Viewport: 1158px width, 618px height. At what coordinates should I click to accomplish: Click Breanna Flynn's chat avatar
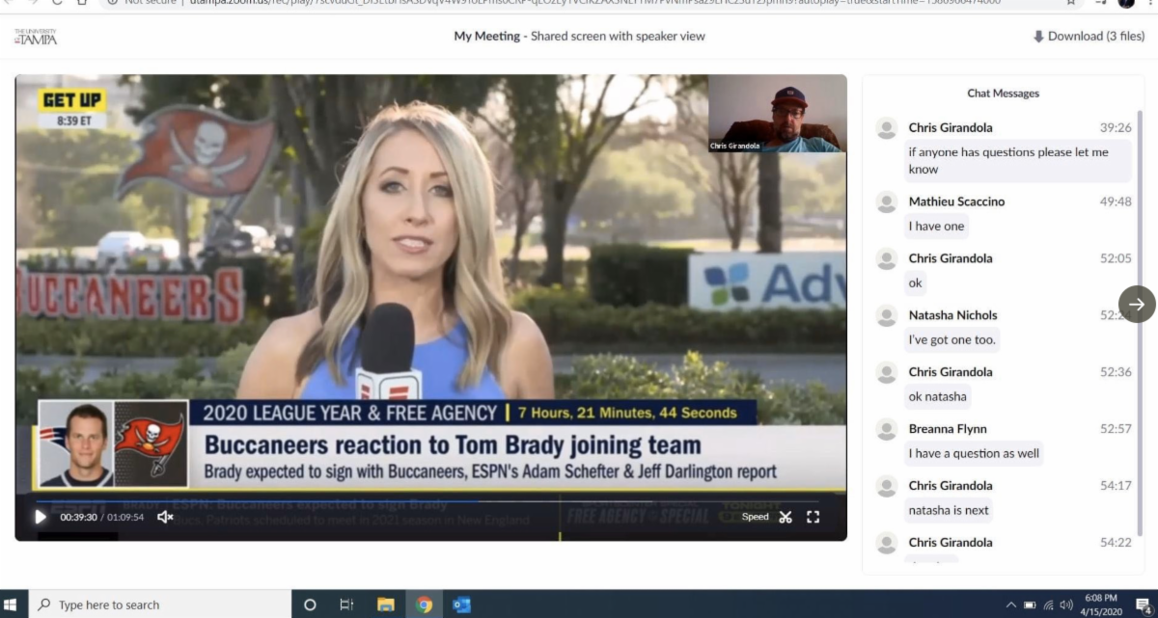point(886,430)
